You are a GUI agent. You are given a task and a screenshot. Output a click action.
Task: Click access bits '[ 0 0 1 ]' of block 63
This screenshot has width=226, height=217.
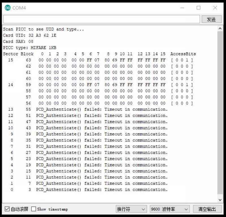point(182,60)
